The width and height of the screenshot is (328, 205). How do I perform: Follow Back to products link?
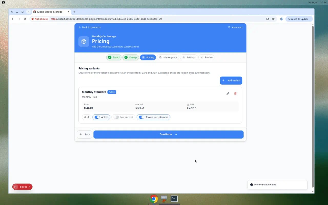pos(89,27)
